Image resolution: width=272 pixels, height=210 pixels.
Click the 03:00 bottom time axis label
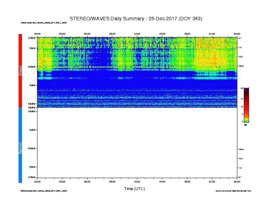coord(62,182)
